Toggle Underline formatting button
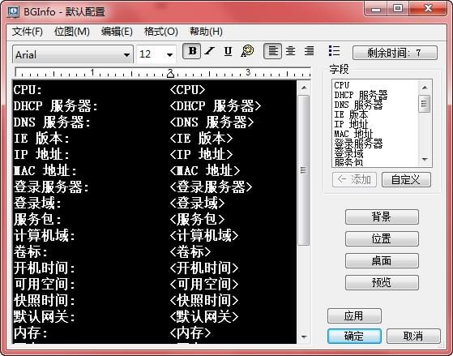Viewport: 453px width, 356px height. point(228,51)
